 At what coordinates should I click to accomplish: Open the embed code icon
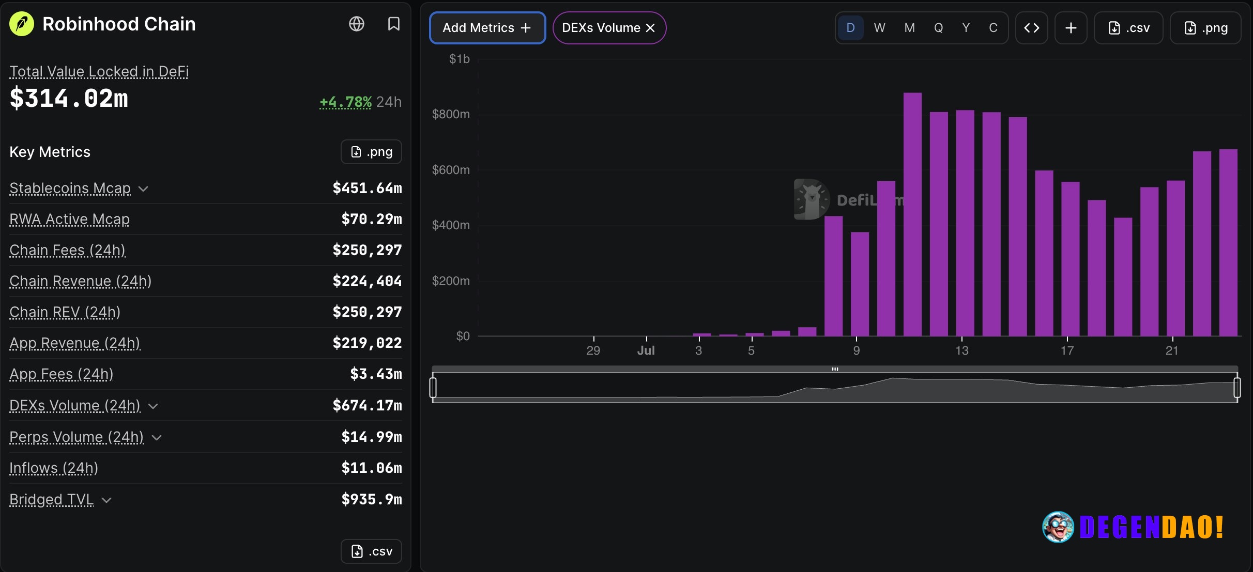(x=1032, y=28)
